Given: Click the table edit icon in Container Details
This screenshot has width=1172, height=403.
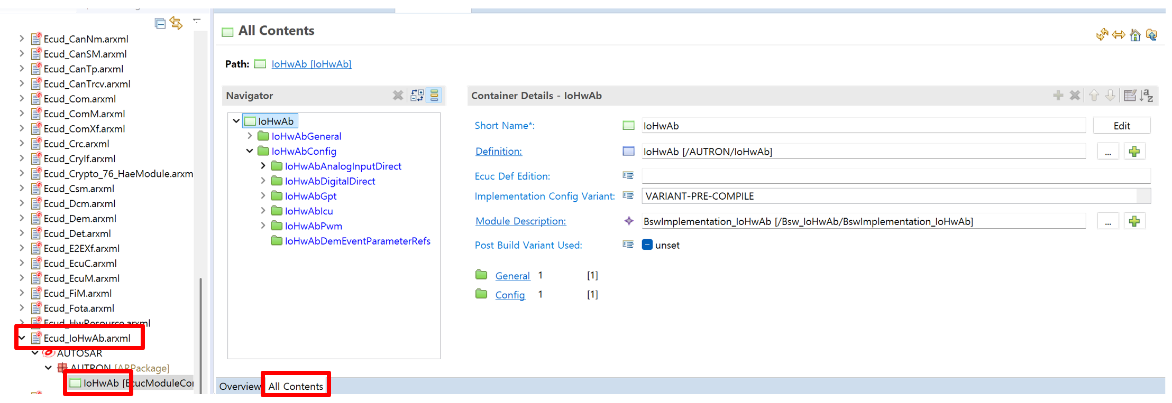Looking at the screenshot, I should point(1130,96).
